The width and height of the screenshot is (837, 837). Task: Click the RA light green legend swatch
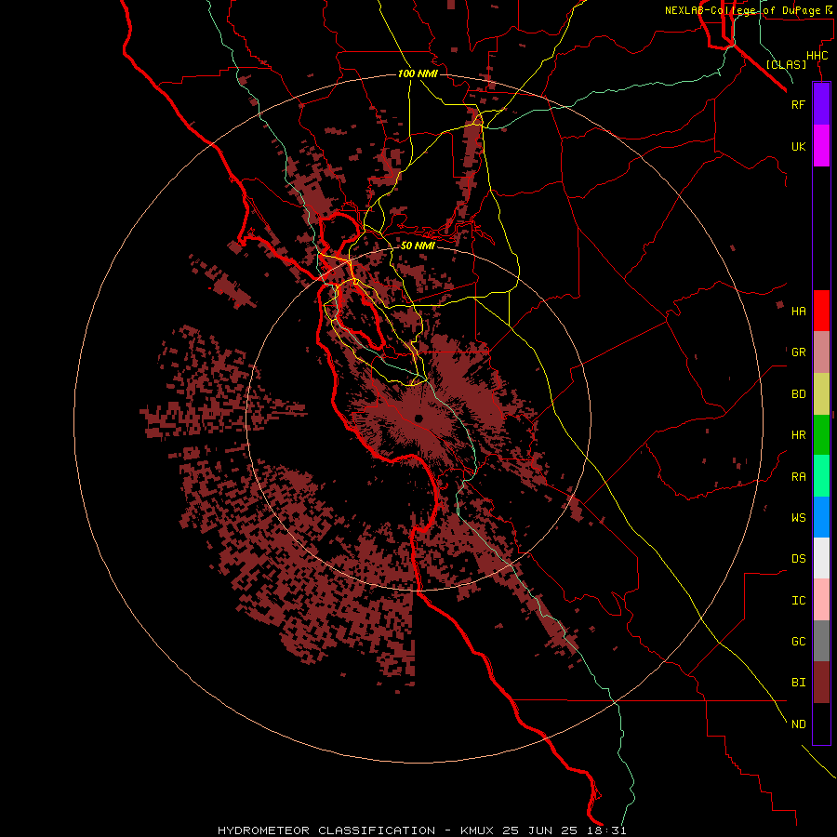pyautogui.click(x=821, y=476)
